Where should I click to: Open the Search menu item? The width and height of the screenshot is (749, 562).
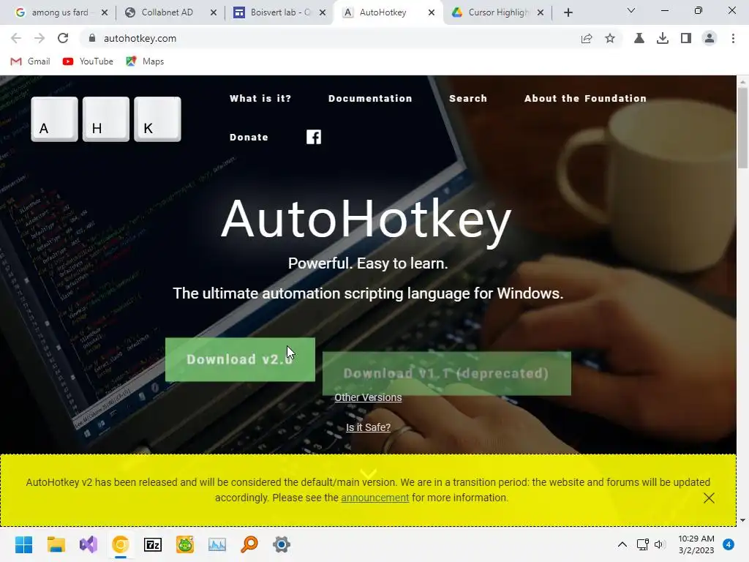tap(468, 99)
